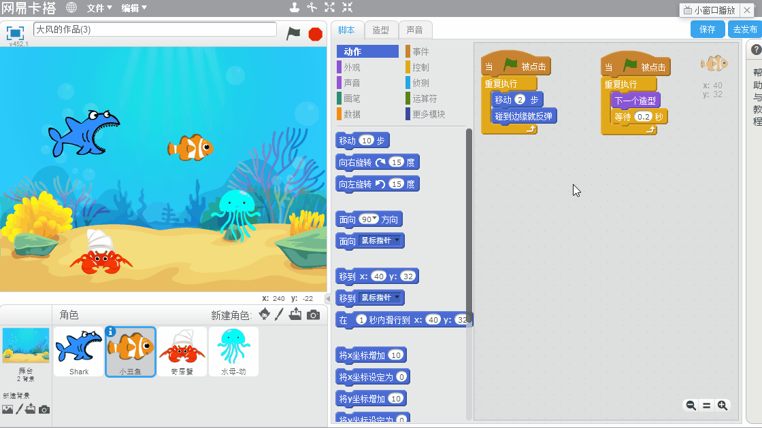Viewport: 762px width, 428px height.
Task: Edit the 0.2 value in 等待 block
Action: point(644,117)
